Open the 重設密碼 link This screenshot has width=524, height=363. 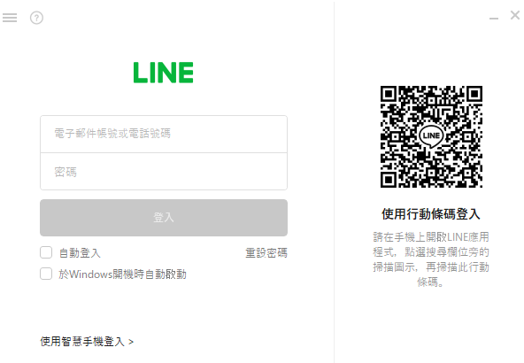[x=266, y=252]
